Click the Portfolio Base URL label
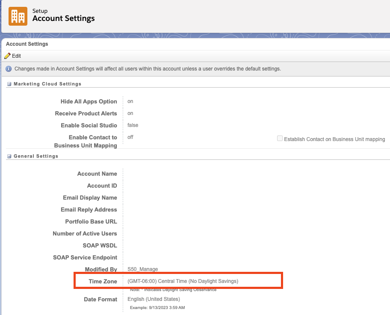Screen dimensions: 390x315 click(x=91, y=221)
